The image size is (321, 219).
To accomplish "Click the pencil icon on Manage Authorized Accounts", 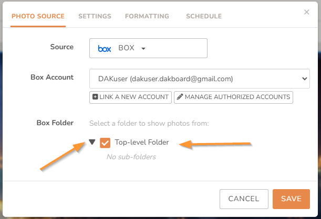I will pos(180,97).
